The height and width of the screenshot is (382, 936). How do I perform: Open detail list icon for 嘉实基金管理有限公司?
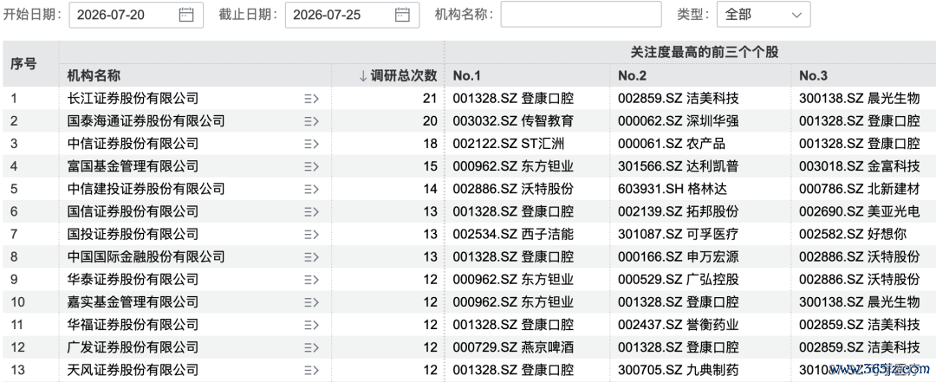click(312, 302)
